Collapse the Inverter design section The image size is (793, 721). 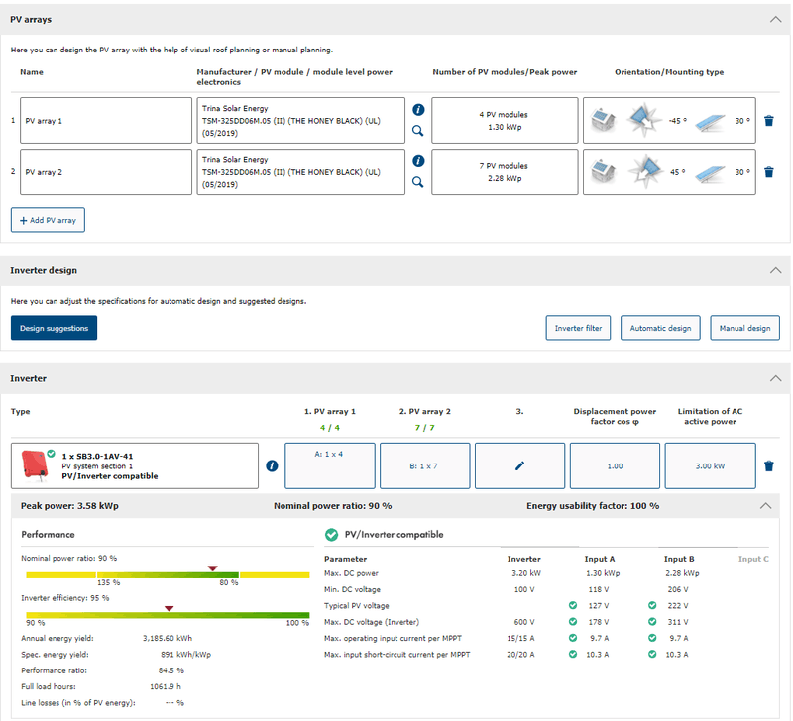pos(774,270)
